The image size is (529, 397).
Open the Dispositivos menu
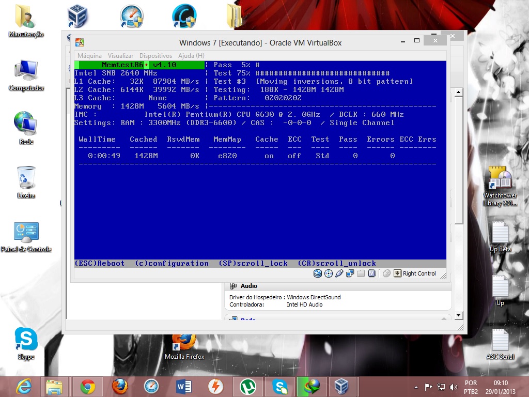point(155,56)
